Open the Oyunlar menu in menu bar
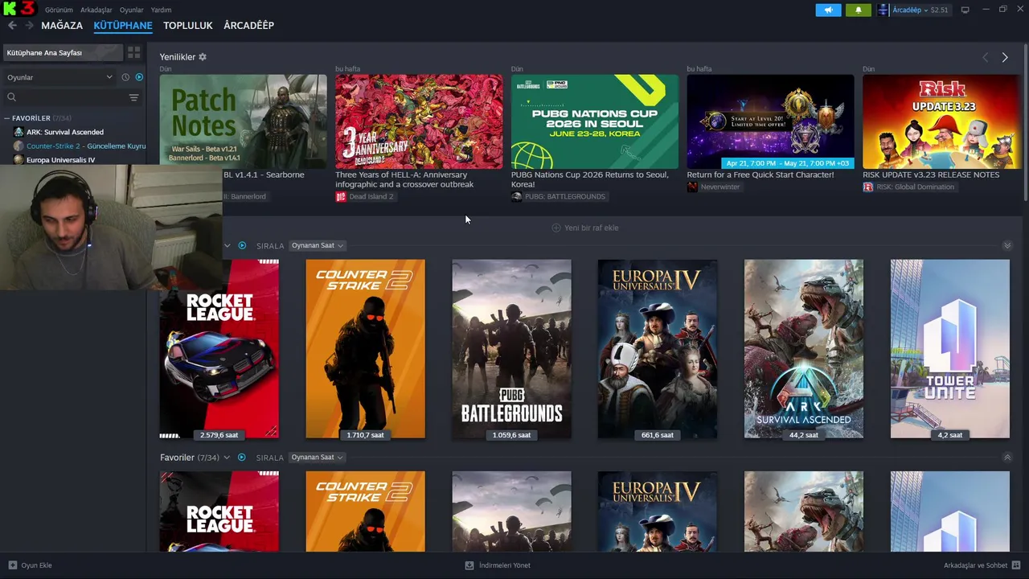The width and height of the screenshot is (1029, 579). pos(132,10)
